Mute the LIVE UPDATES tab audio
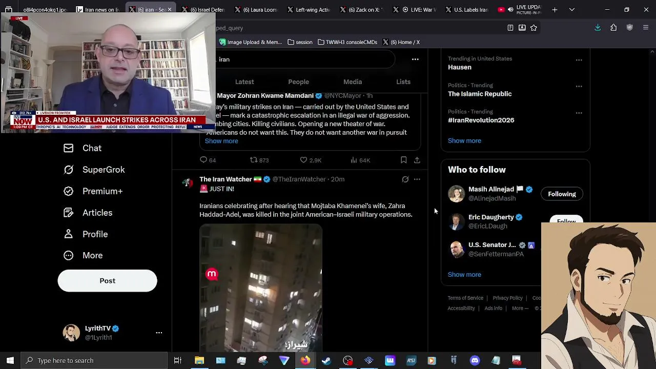The width and height of the screenshot is (656, 369). coord(510,10)
